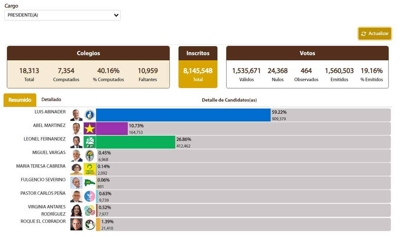The height and width of the screenshot is (237, 402).
Task: Select the Resumido tab
Action: click(20, 100)
